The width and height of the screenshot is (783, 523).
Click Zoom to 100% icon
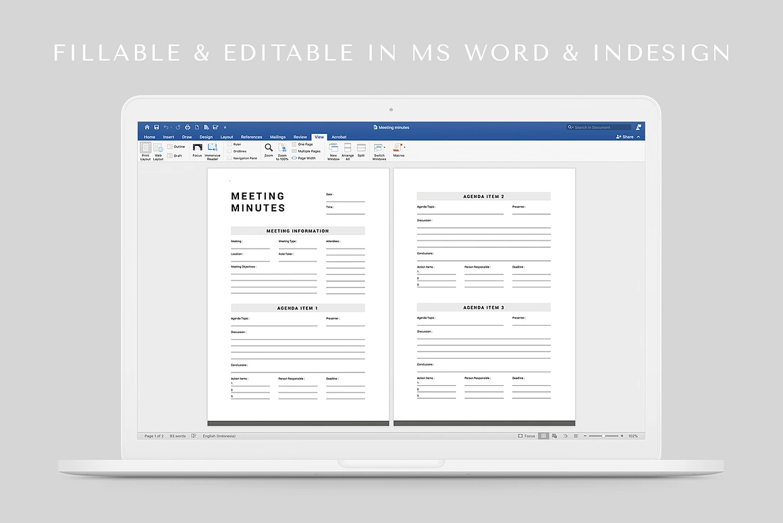click(x=282, y=148)
